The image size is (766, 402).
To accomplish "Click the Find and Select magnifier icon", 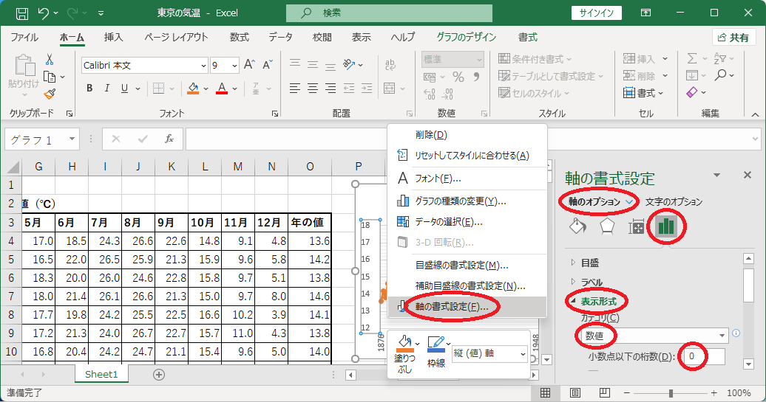I will click(720, 75).
